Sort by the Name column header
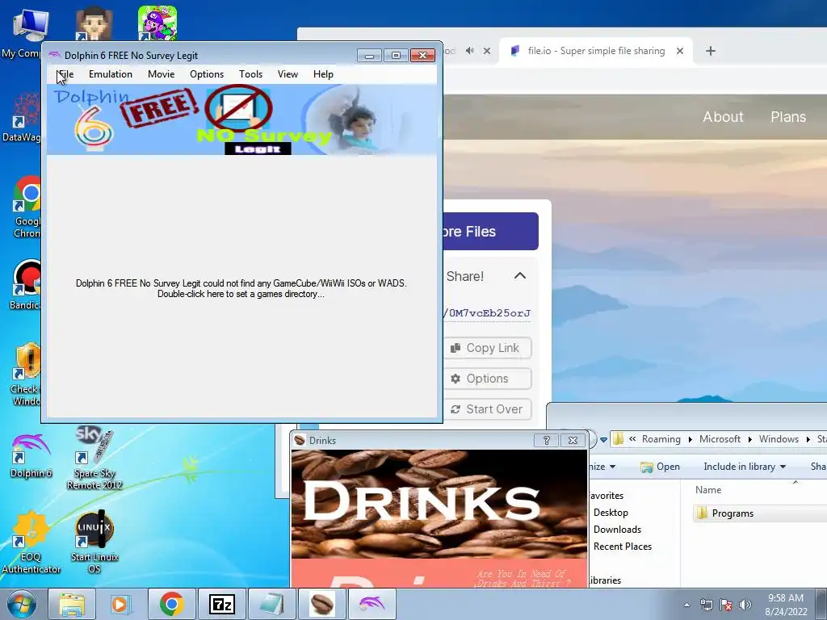This screenshot has width=827, height=620. 707,490
